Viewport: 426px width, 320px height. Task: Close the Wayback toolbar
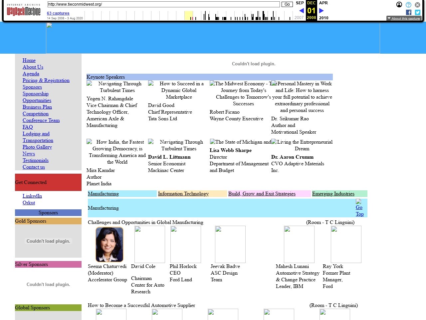tap(417, 5)
